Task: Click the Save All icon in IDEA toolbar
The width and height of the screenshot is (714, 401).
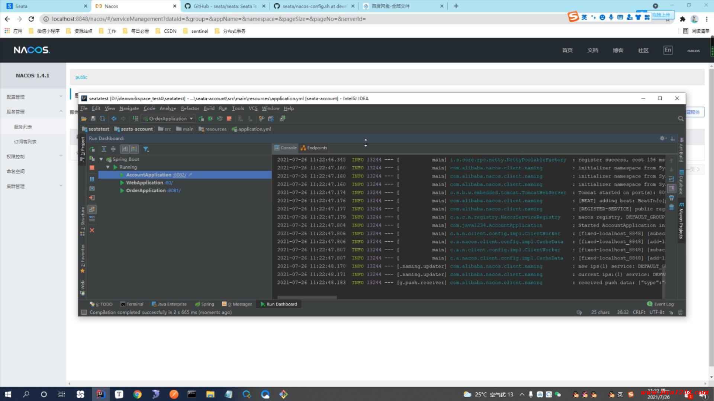Action: [93, 119]
